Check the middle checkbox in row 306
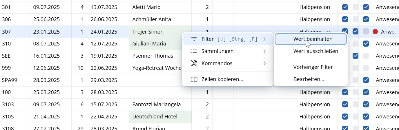Viewport: 399px width, 130px height. coord(356,19)
